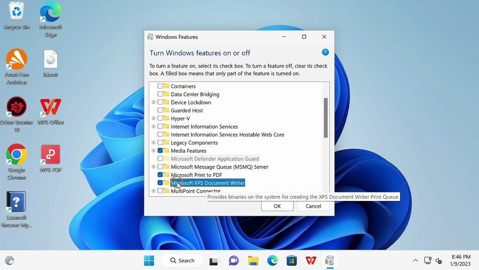Click the help question mark icon
This screenshot has height=270, width=479.
[x=325, y=52]
